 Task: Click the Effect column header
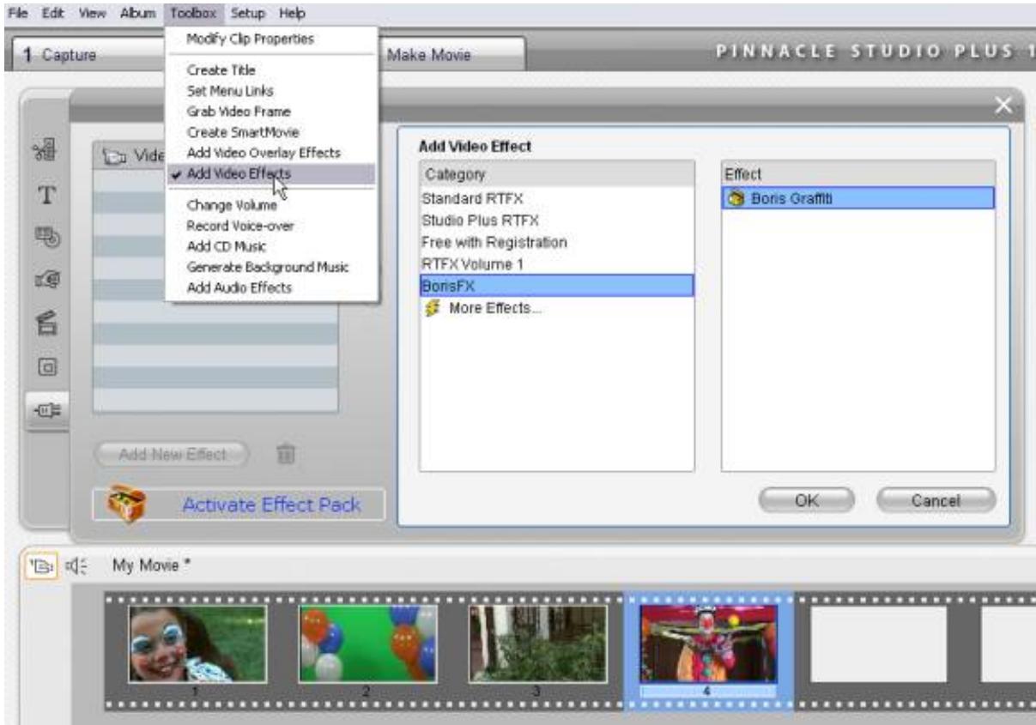click(857, 174)
